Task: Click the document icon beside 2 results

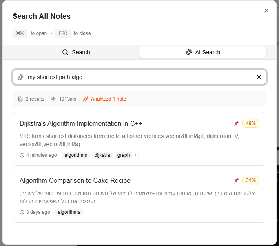Action: [20, 99]
